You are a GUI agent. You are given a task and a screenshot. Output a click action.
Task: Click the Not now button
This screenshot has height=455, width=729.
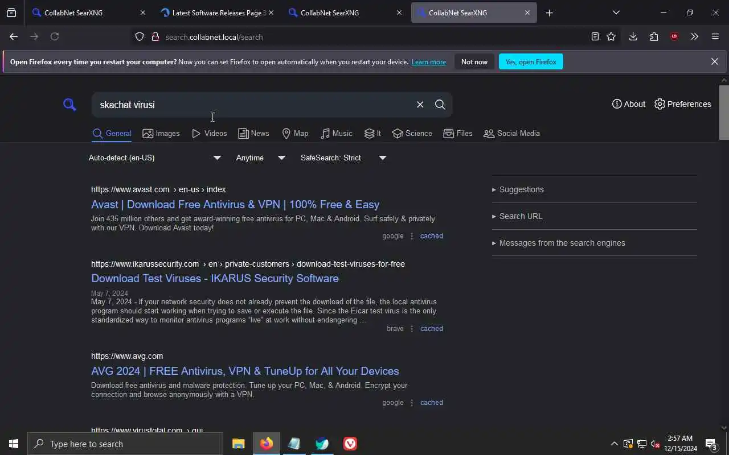tap(474, 61)
